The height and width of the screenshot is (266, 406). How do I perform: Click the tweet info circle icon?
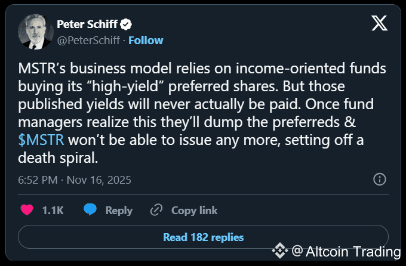coord(379,180)
